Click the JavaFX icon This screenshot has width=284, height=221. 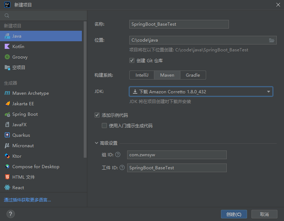[7, 124]
